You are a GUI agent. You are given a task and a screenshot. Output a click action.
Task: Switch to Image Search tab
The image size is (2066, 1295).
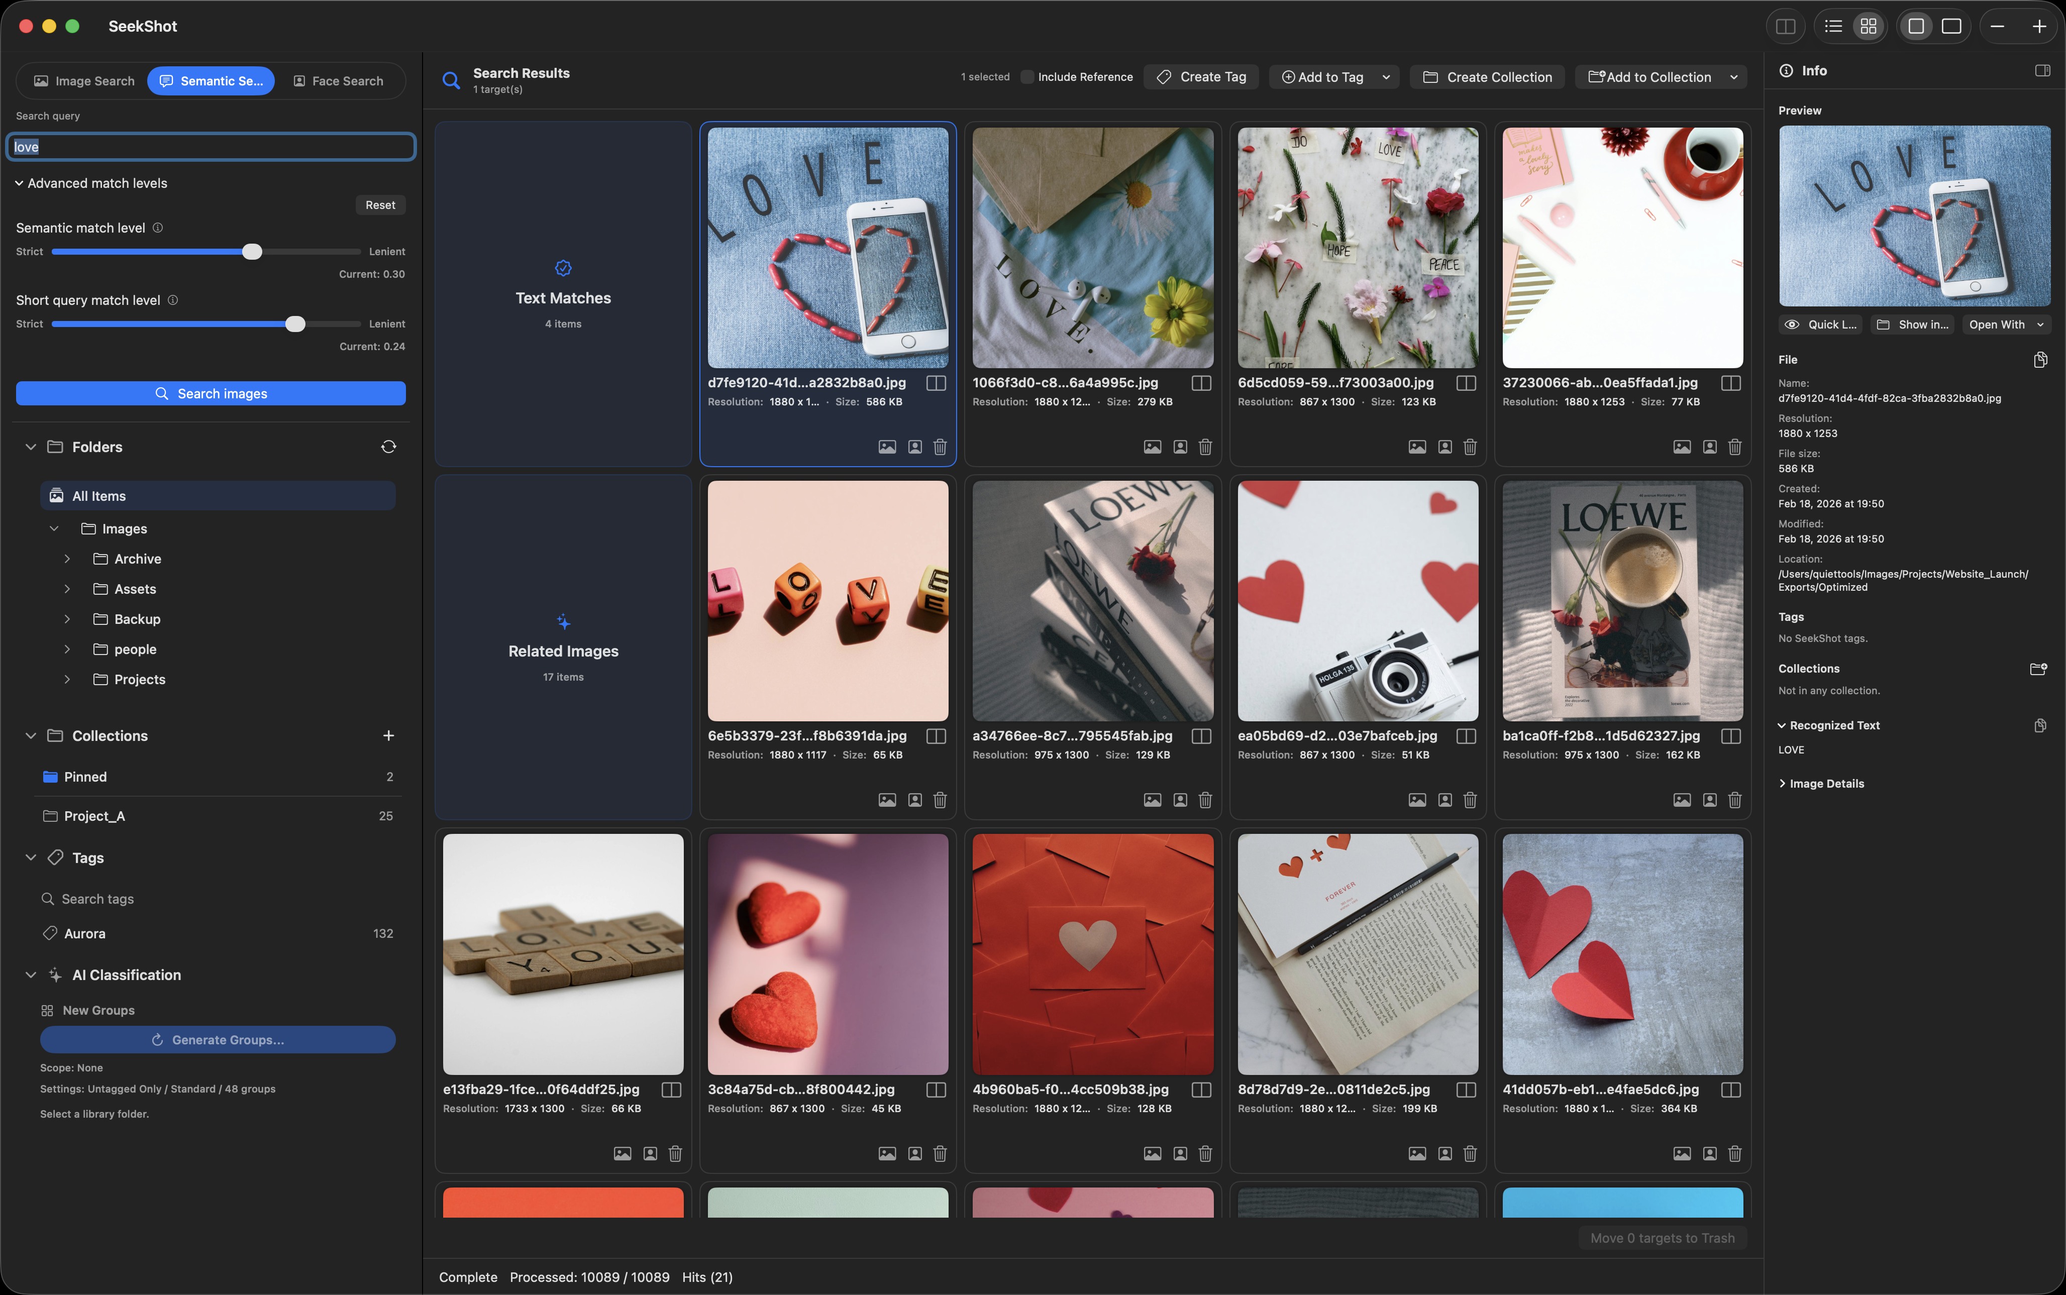click(x=84, y=81)
